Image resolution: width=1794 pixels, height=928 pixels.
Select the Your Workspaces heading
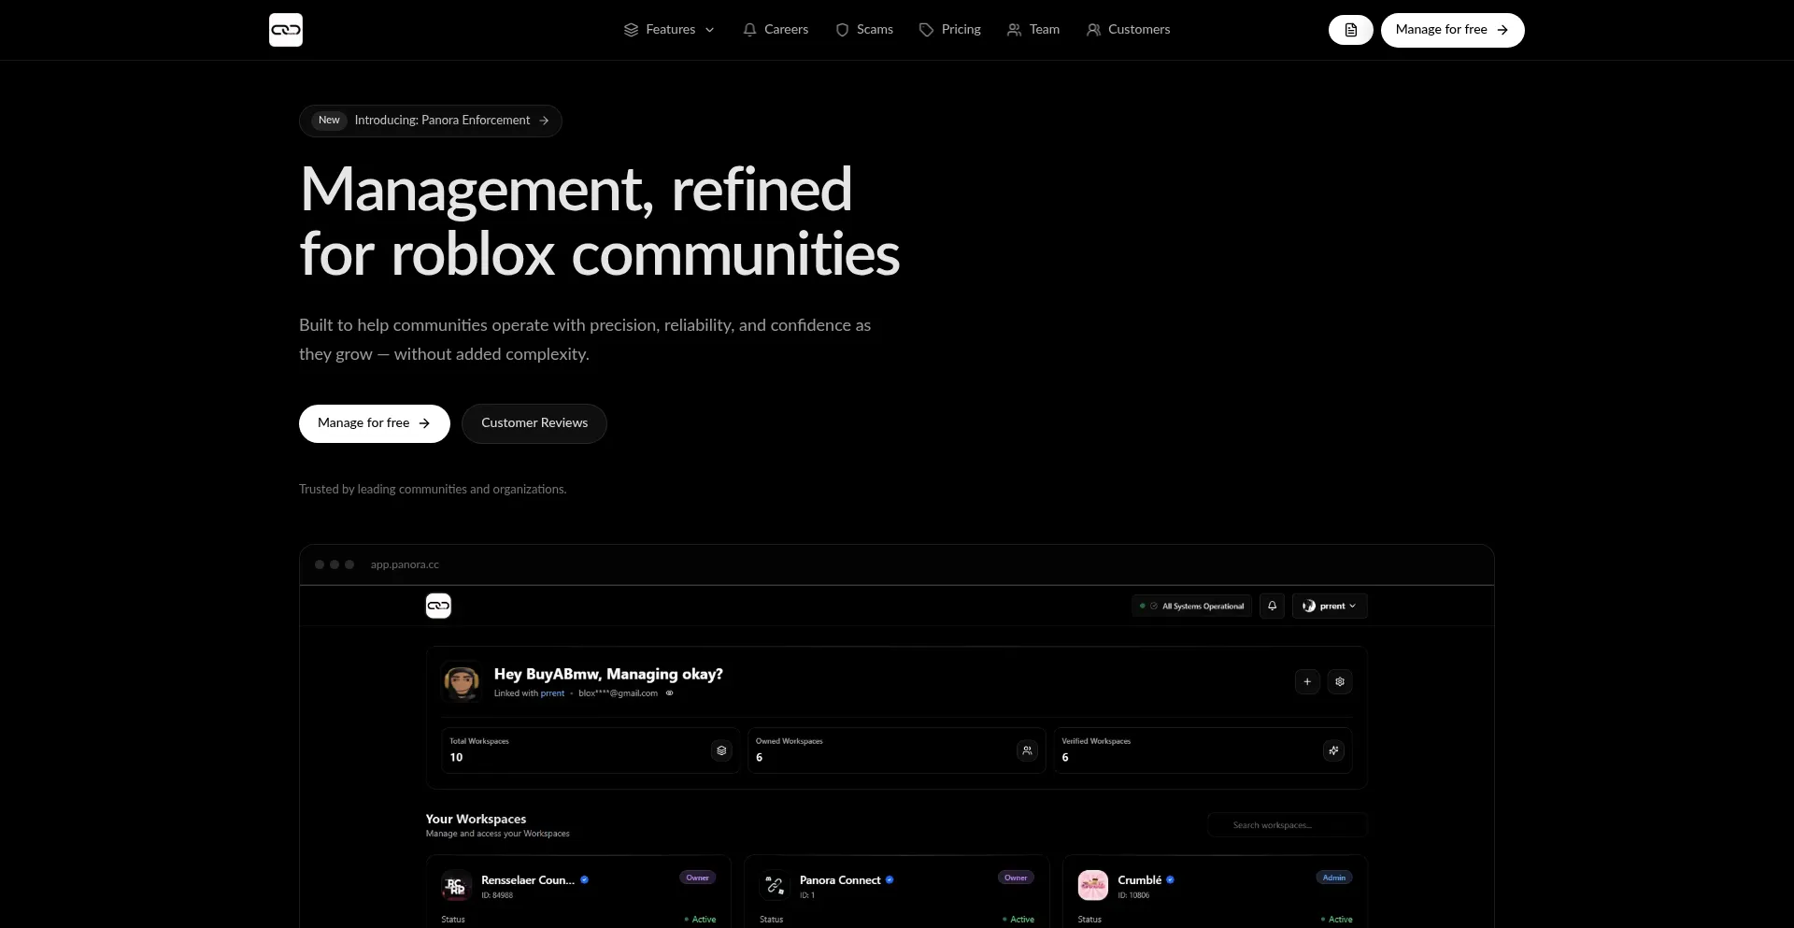point(476,819)
